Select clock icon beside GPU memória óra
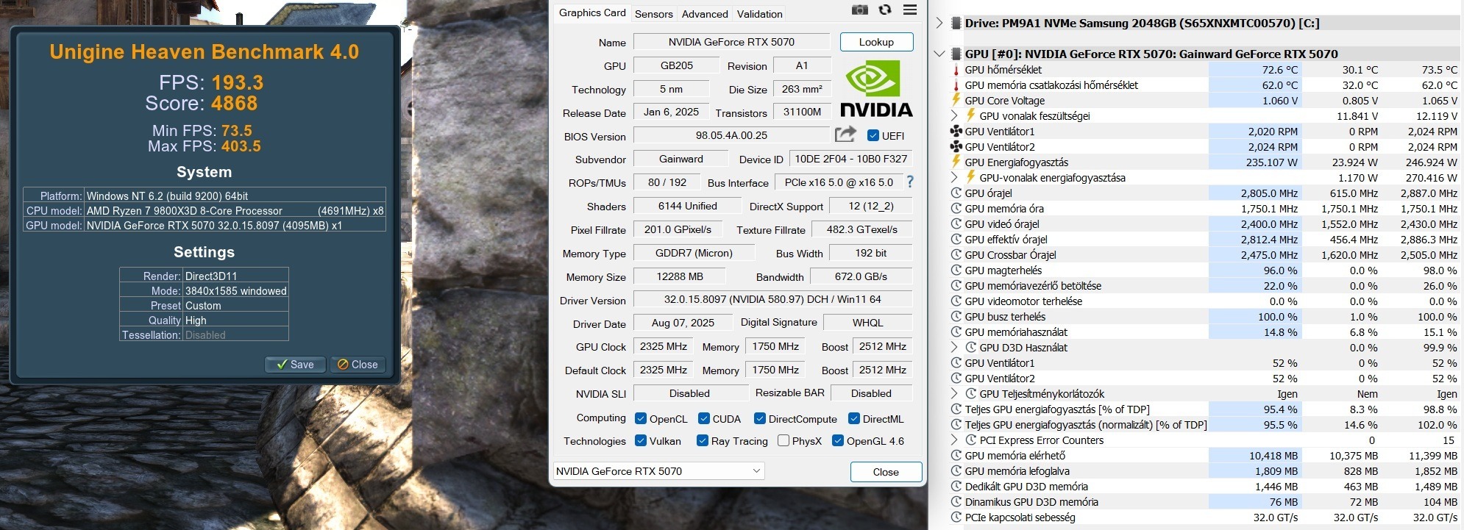Screen dimensions: 1464x530 tap(956, 209)
